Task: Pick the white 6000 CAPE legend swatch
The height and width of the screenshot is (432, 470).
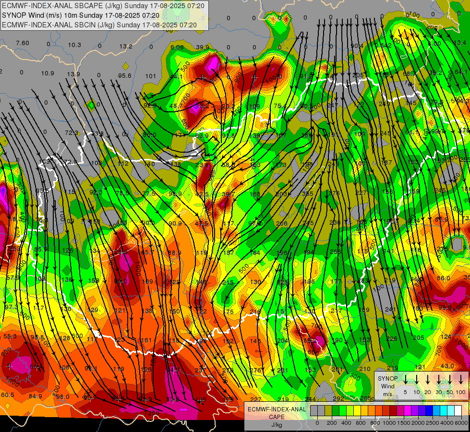Action: pos(458,410)
